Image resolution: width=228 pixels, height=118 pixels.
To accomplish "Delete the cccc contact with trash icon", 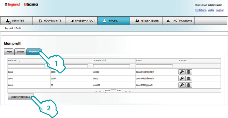I will [x=189, y=79].
